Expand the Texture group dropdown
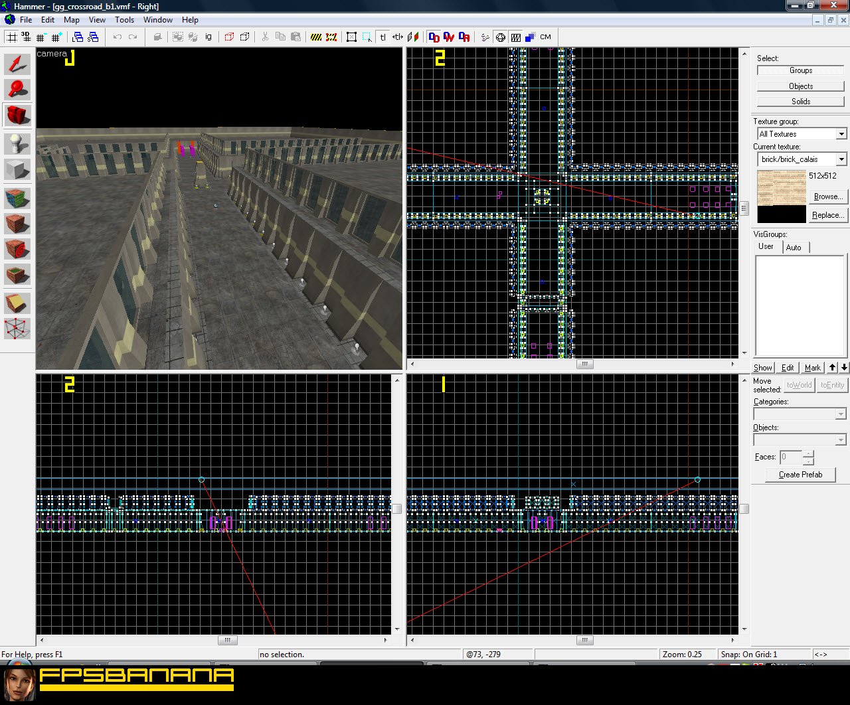 (841, 134)
